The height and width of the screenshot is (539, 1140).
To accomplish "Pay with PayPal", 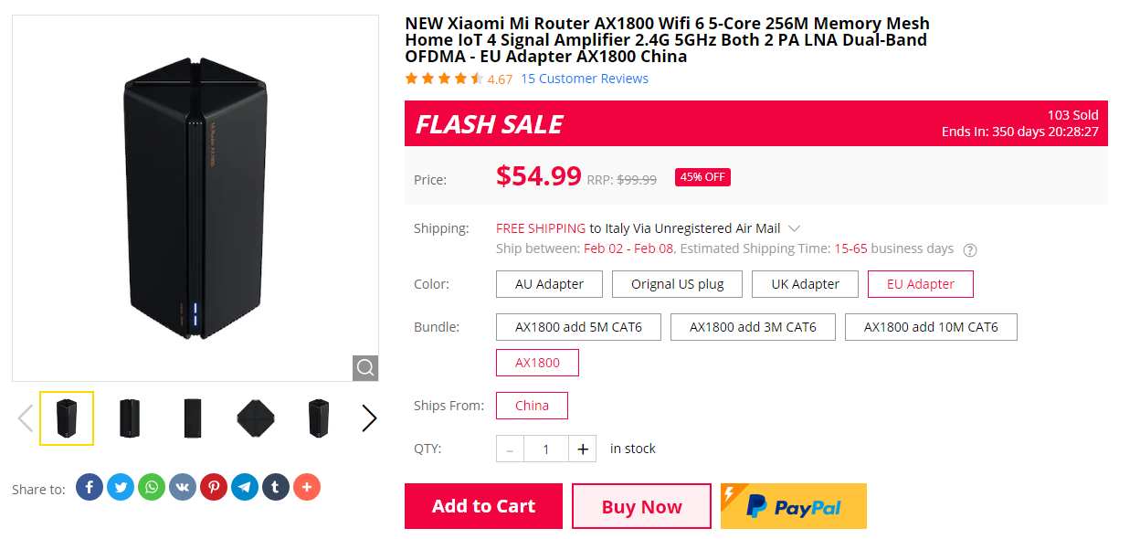I will click(x=793, y=506).
